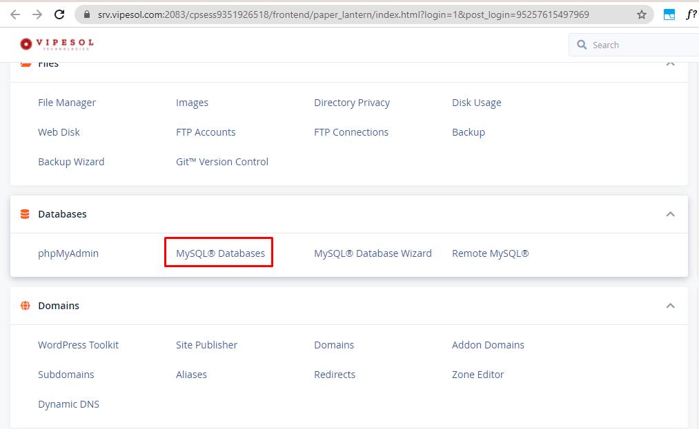Click the browser back arrow
The image size is (699, 429).
pyautogui.click(x=15, y=14)
